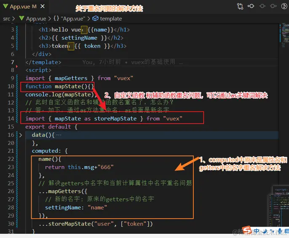
Task: Click the comment "此时自定义函数名" on line 12
Action: (61, 102)
